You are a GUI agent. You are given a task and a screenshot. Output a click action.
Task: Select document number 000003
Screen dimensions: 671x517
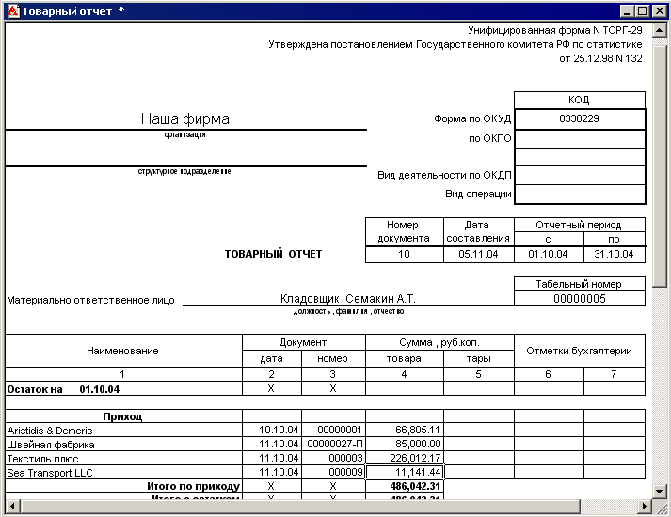point(333,458)
